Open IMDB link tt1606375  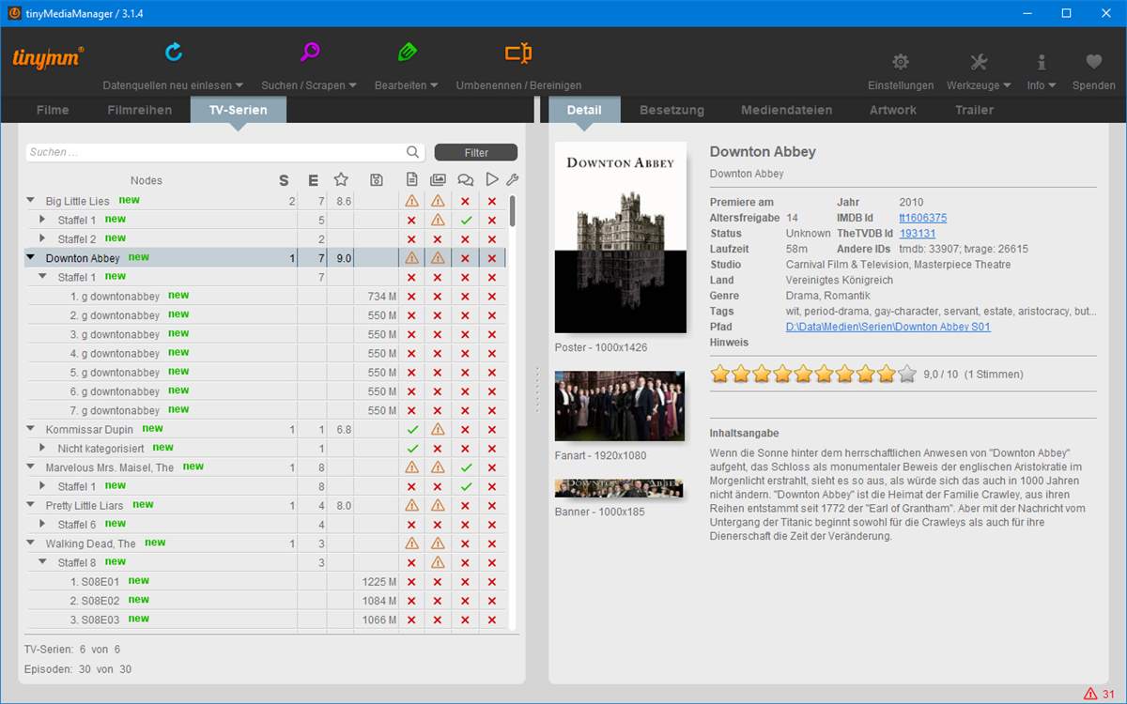pos(923,218)
